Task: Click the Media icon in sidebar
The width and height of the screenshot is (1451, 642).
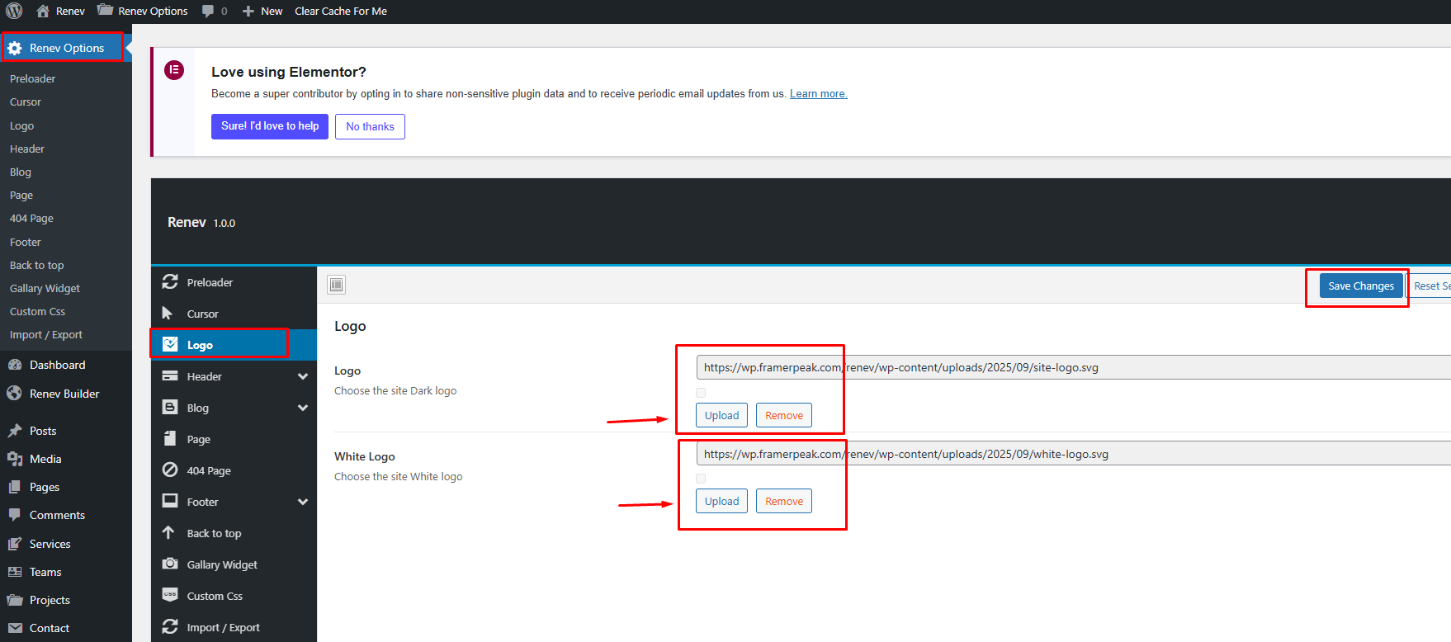Action: tap(15, 459)
